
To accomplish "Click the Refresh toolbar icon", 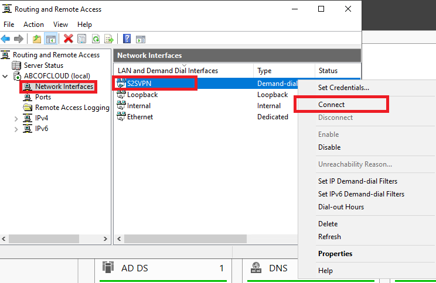I will [x=95, y=39].
